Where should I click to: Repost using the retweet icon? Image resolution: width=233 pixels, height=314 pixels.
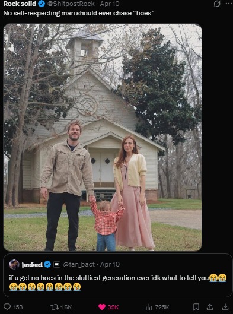pyautogui.click(x=55, y=307)
